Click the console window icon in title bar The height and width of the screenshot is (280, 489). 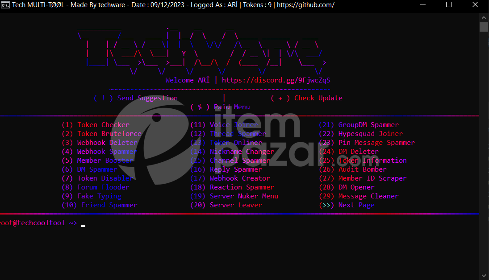[x=5, y=4]
